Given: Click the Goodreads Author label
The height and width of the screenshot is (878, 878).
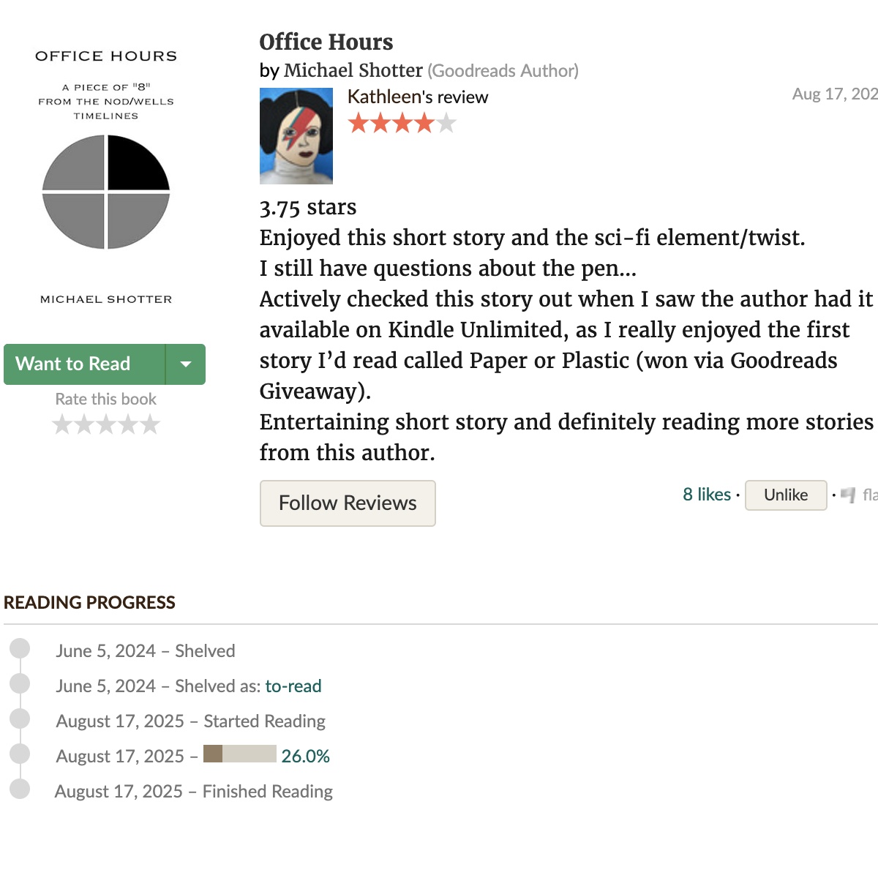Looking at the screenshot, I should pos(503,71).
